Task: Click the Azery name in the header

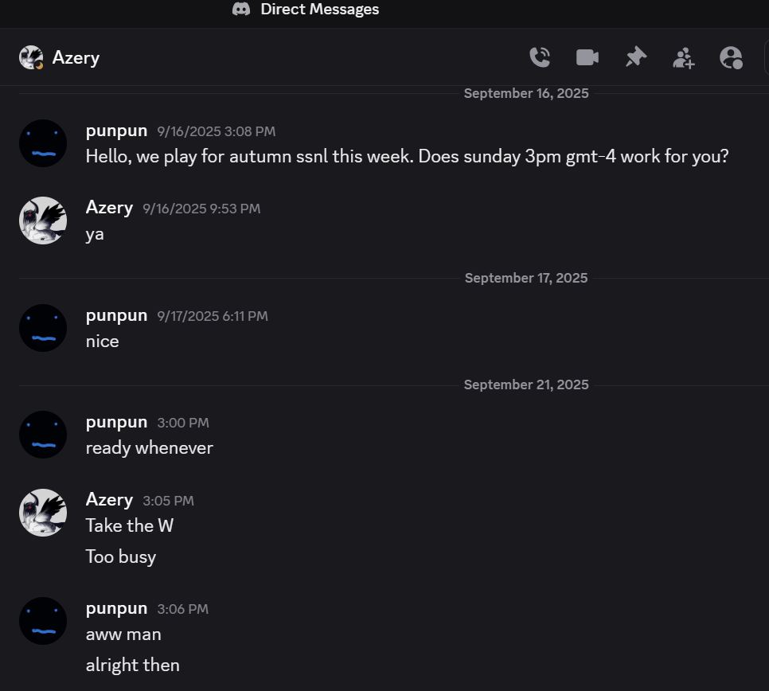Action: click(76, 57)
